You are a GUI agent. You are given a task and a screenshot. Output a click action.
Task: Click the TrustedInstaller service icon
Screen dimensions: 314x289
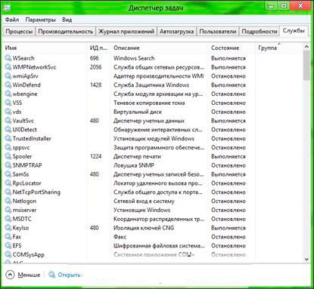pos(8,139)
